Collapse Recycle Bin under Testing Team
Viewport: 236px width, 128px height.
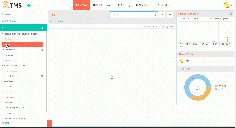pos(3,50)
